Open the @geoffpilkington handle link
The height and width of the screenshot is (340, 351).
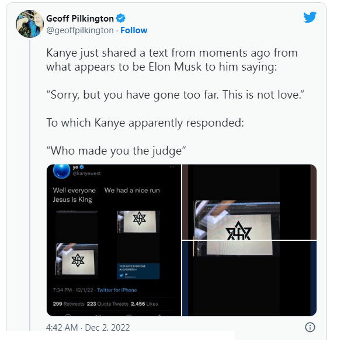point(80,30)
